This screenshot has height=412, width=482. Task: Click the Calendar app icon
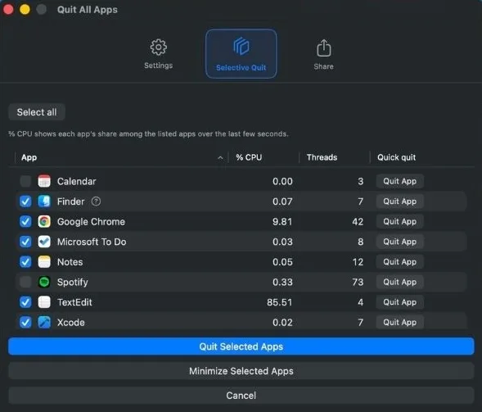(x=44, y=181)
